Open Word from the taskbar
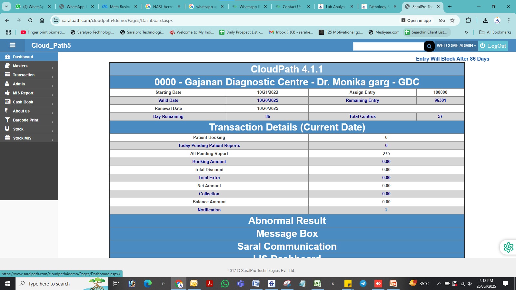516x290 pixels. coord(256,284)
